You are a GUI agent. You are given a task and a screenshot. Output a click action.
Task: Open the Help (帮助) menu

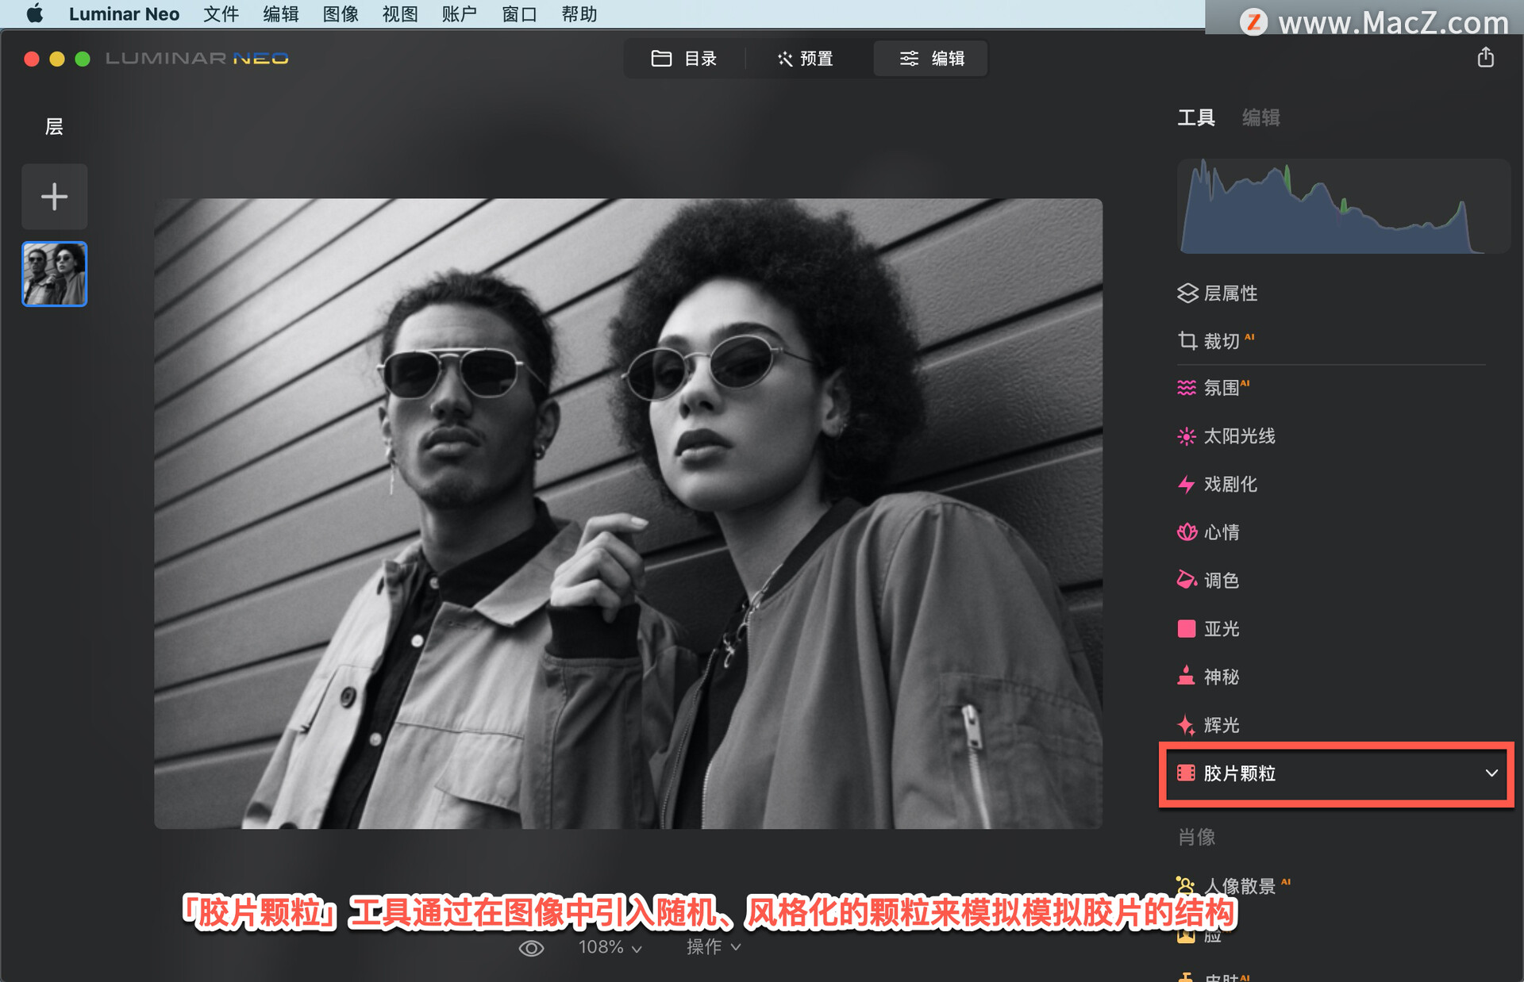(579, 14)
